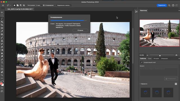Toggle the variants grid view icon
180x101 pixels.
(x=176, y=84)
